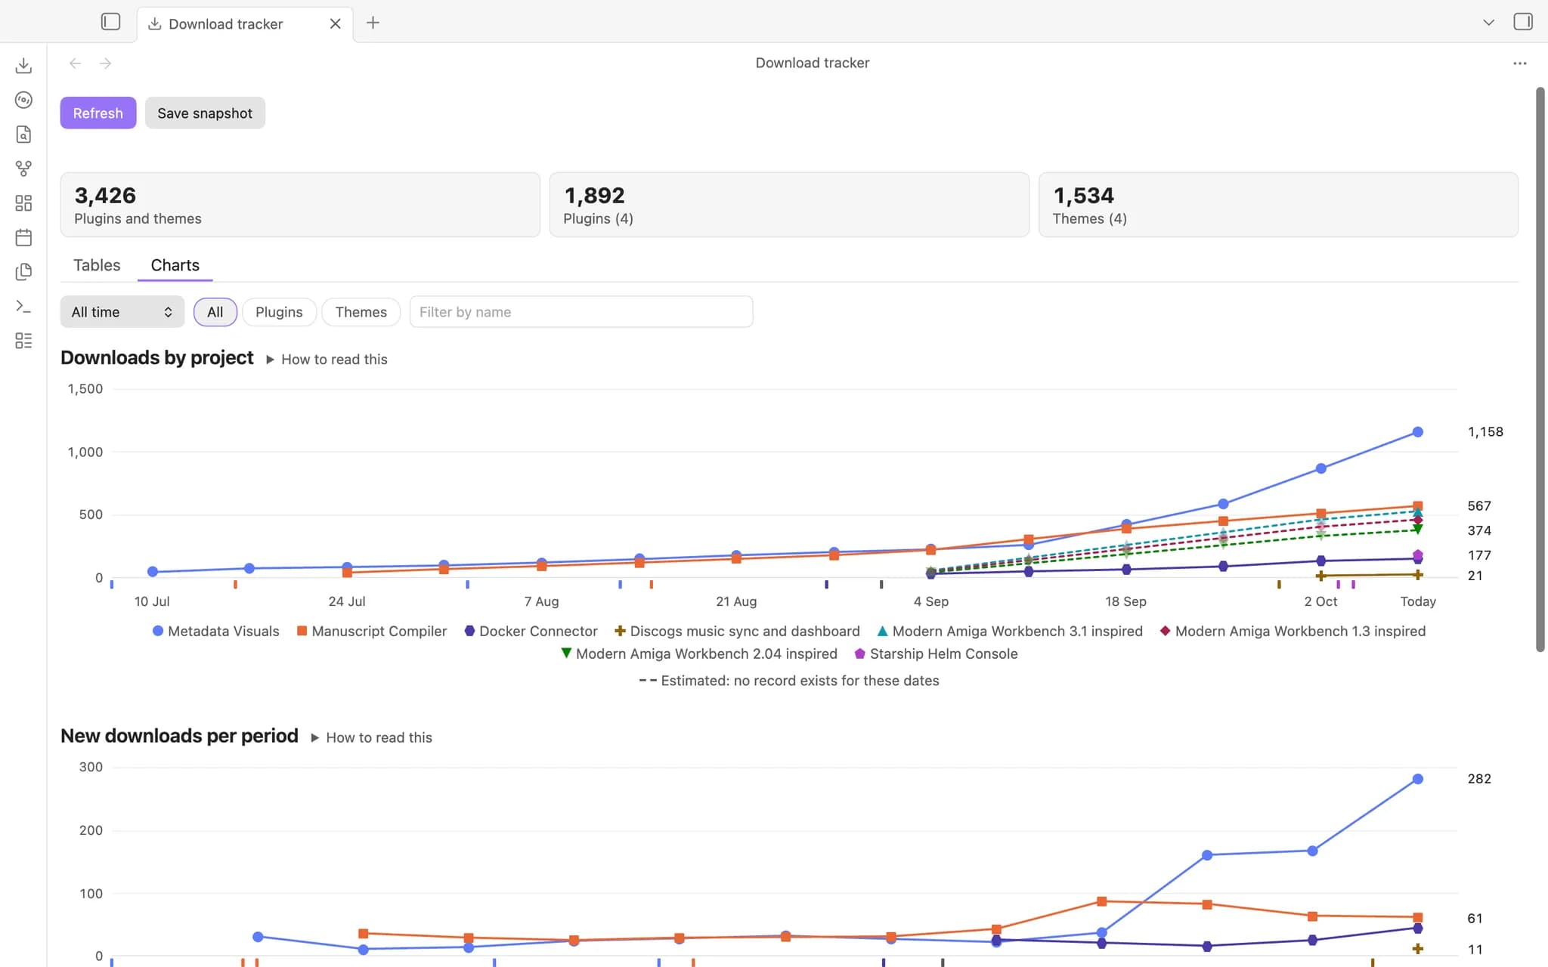Image resolution: width=1548 pixels, height=967 pixels.
Task: Click the file search icon in ribbon
Action: [x=23, y=134]
